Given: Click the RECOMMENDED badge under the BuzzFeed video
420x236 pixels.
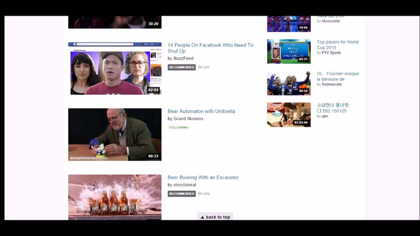Looking at the screenshot, I should (x=181, y=67).
